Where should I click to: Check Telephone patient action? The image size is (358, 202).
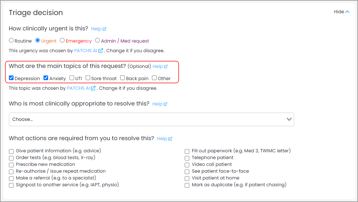click(187, 158)
